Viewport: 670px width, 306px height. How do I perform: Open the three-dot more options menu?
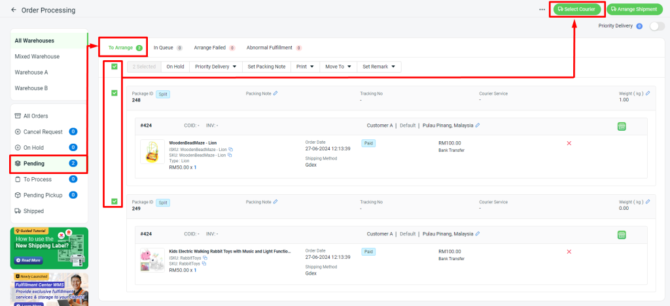(542, 10)
